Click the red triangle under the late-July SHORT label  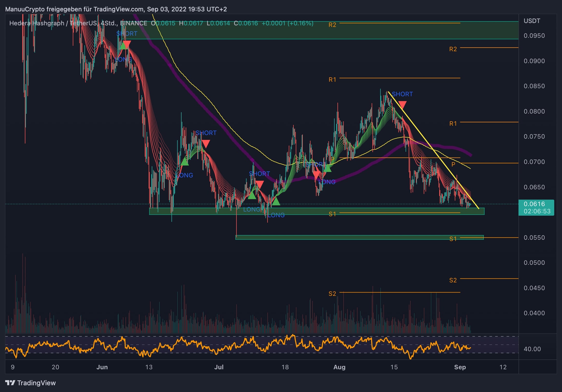click(316, 175)
